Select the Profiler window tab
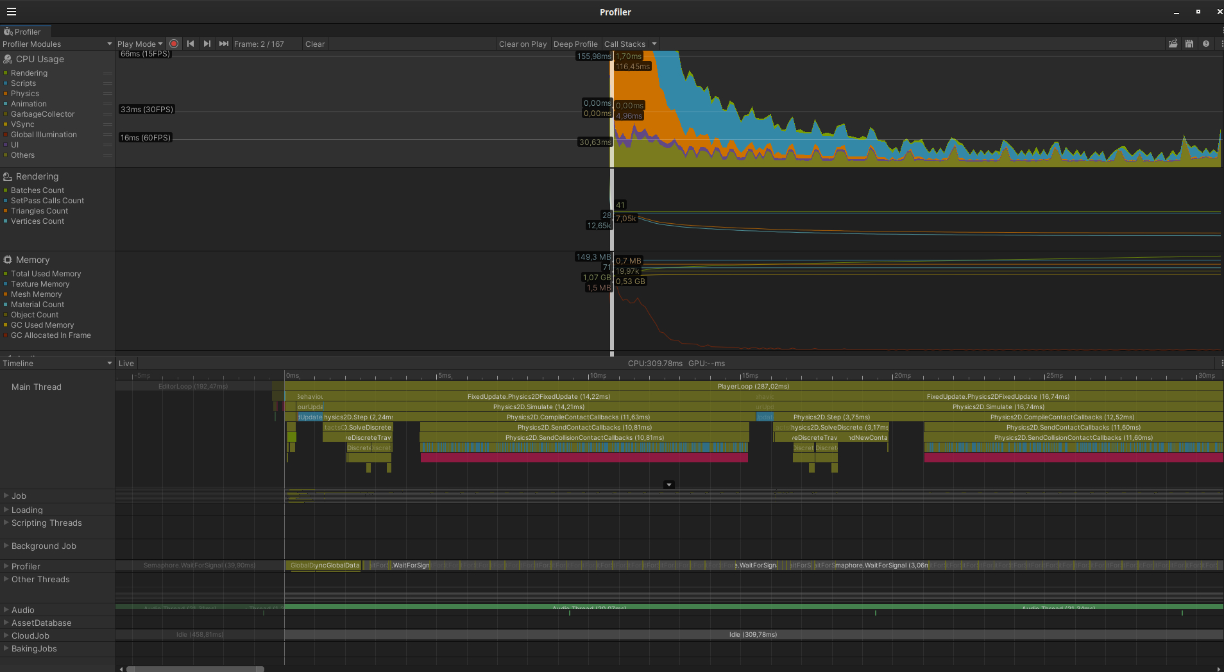 (26, 31)
